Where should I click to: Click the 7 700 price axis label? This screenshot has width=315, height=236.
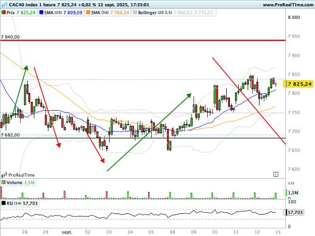click(294, 132)
